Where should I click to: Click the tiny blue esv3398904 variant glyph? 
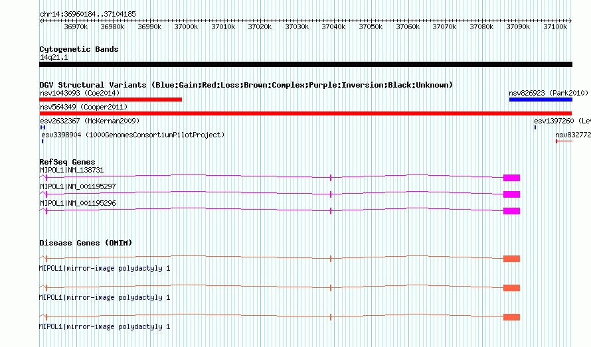pos(42,141)
